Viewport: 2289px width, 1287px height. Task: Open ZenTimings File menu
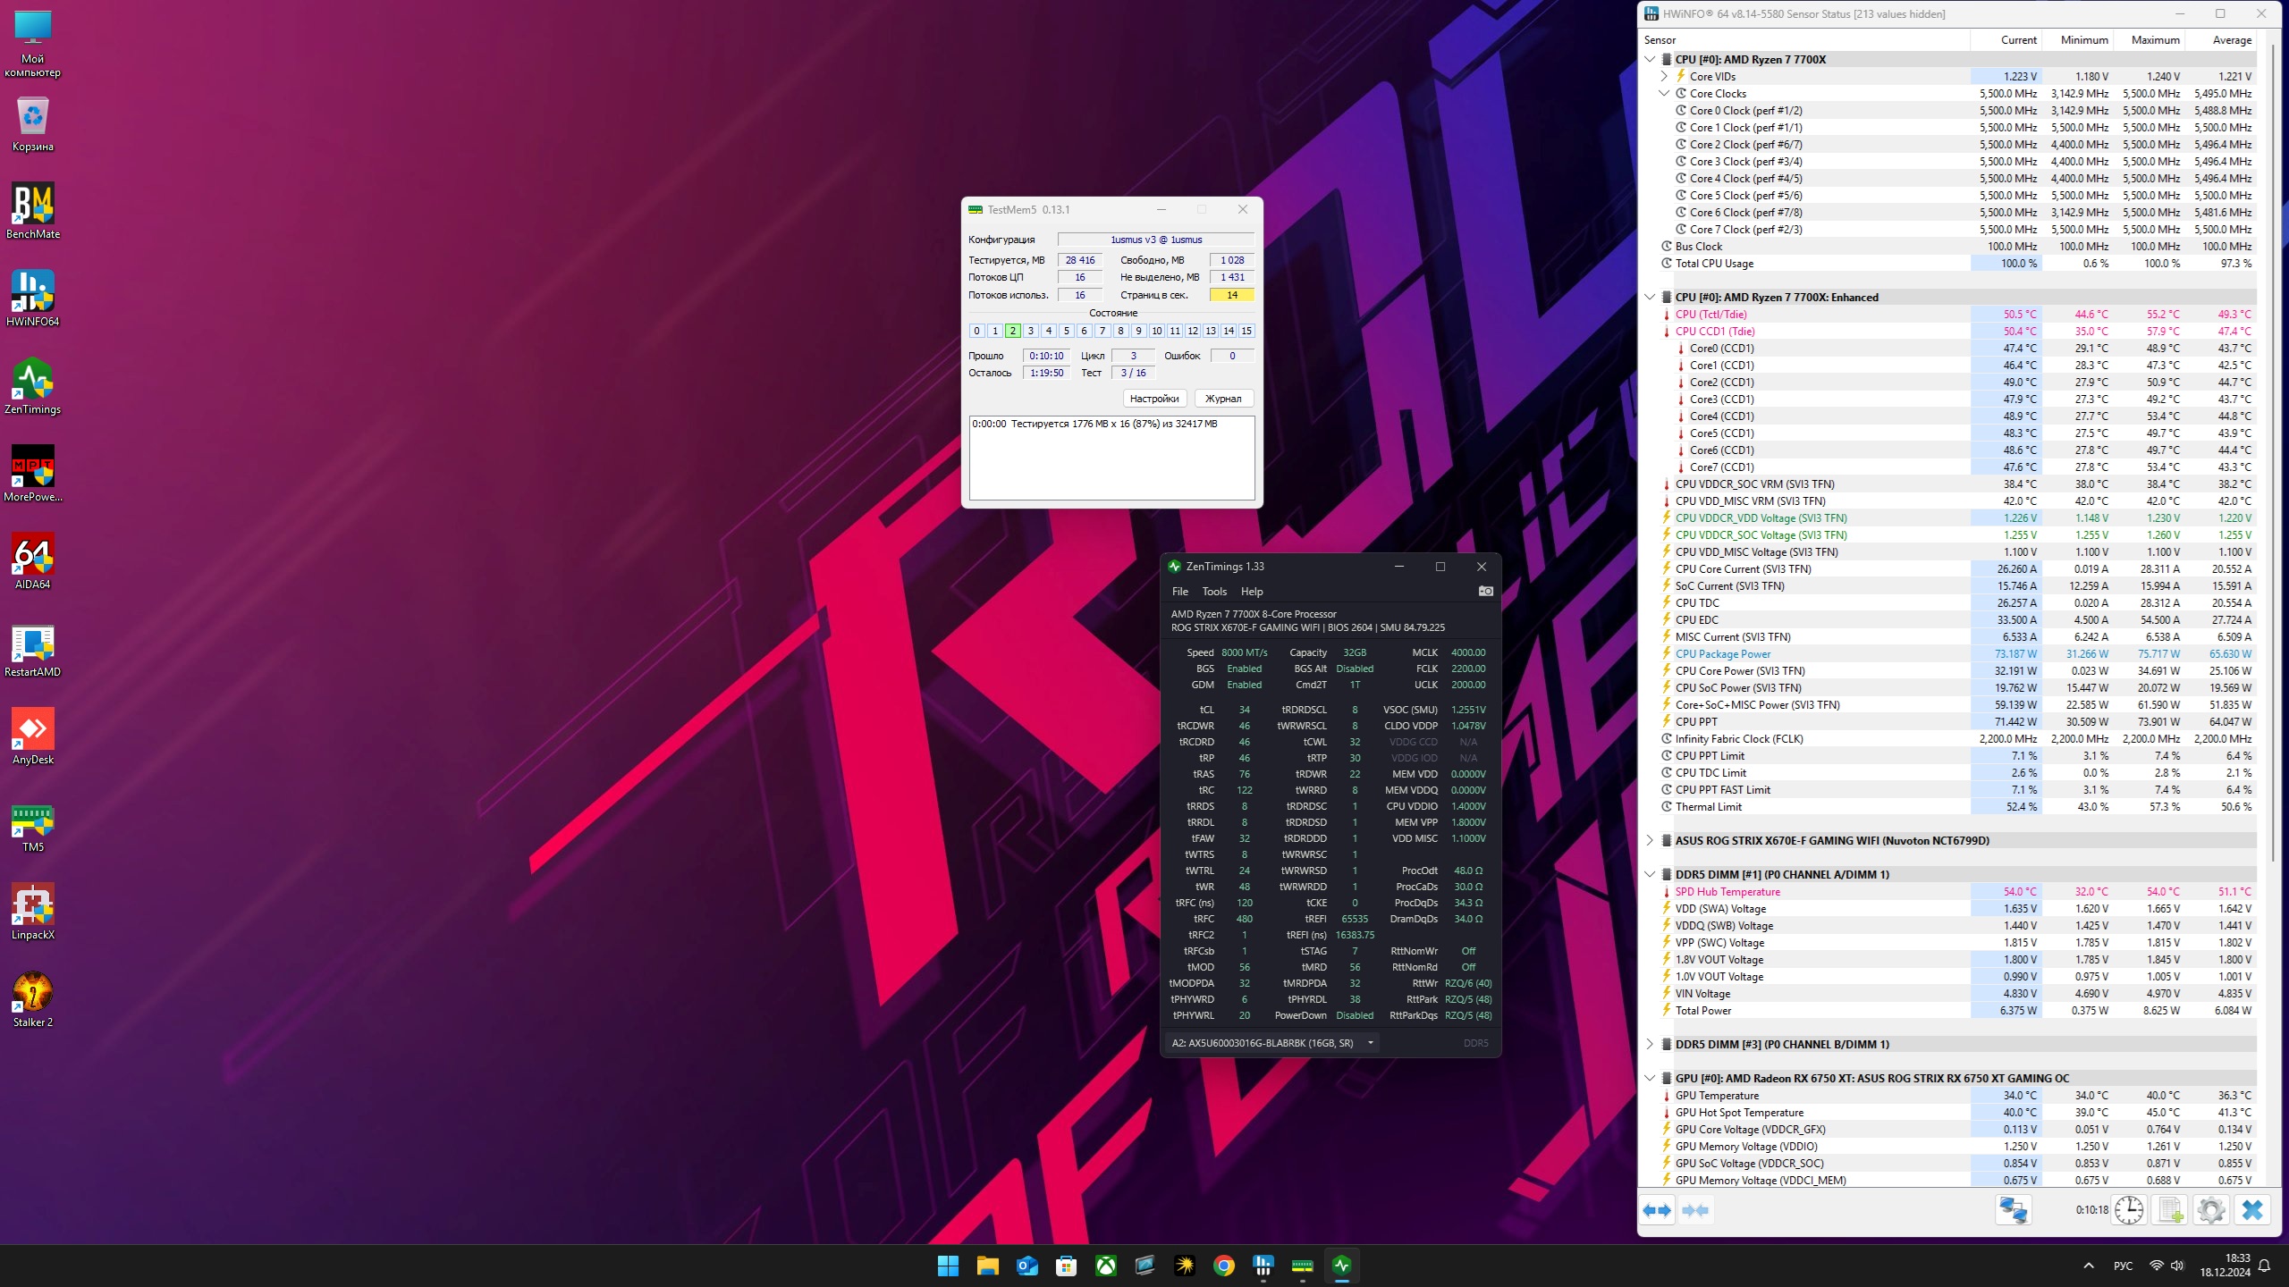tap(1179, 592)
